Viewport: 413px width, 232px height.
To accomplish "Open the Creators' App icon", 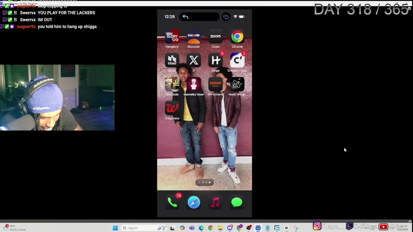I will coord(237,61).
